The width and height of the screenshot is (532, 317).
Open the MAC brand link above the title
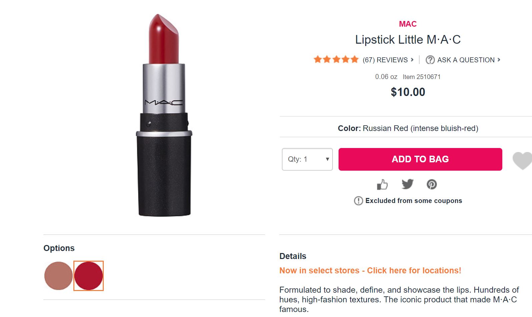click(x=408, y=24)
